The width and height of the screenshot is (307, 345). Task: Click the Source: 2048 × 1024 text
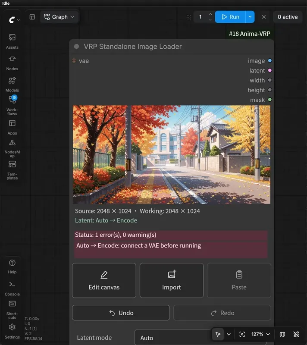point(103,211)
